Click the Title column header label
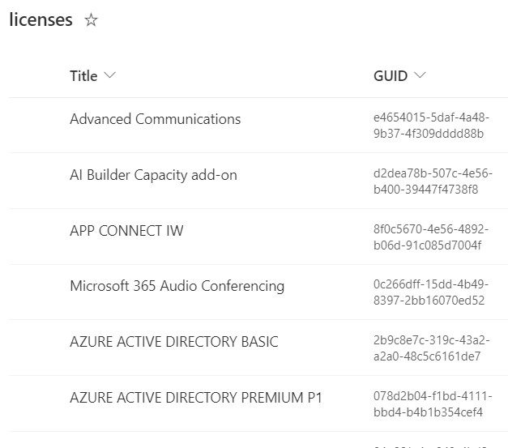The image size is (508, 448). click(83, 76)
